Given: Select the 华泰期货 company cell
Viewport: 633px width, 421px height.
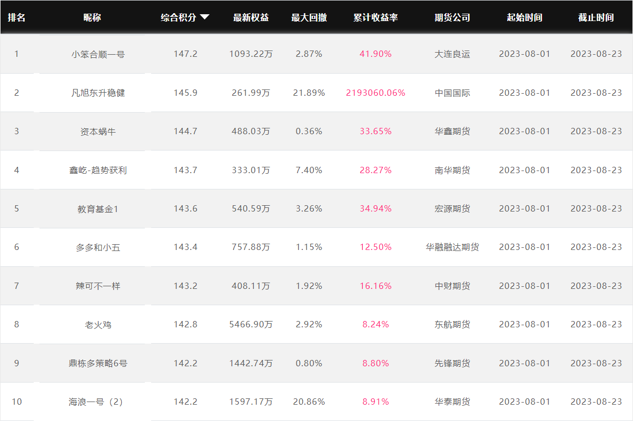Looking at the screenshot, I should coord(452,402).
